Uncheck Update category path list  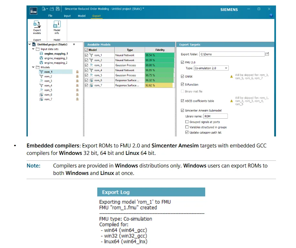click(187, 132)
